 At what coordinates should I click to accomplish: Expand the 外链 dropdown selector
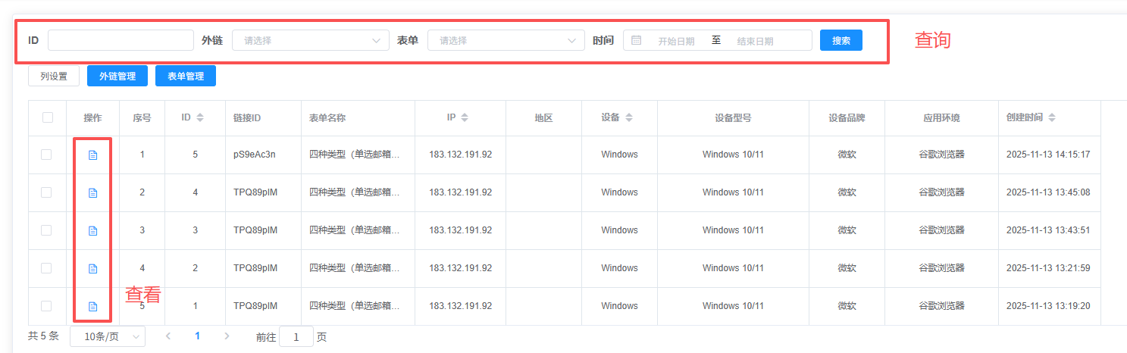click(x=310, y=40)
